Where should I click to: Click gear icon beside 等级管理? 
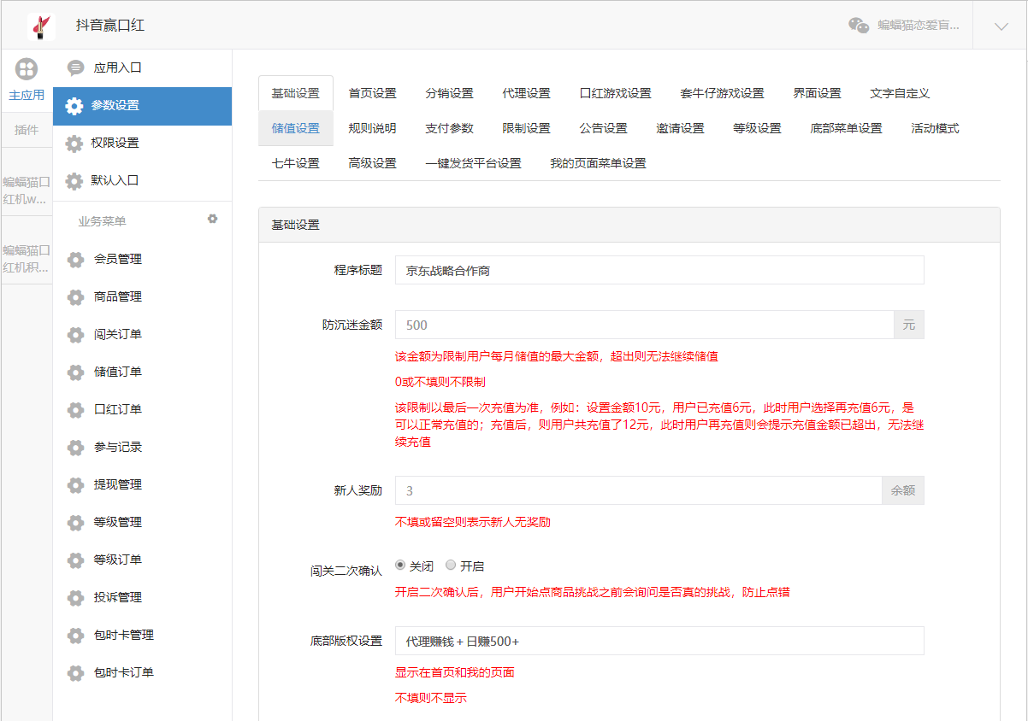click(x=76, y=523)
